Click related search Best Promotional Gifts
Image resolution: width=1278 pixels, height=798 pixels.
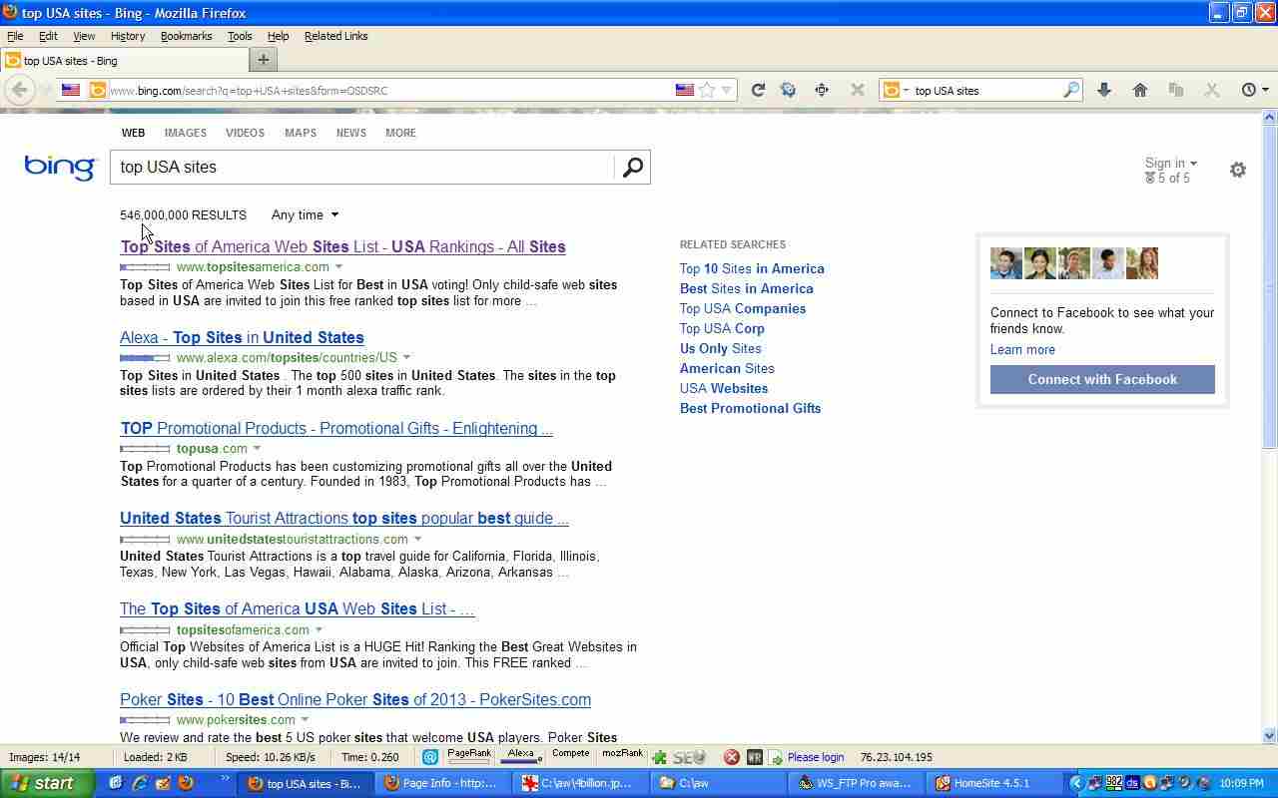[750, 408]
